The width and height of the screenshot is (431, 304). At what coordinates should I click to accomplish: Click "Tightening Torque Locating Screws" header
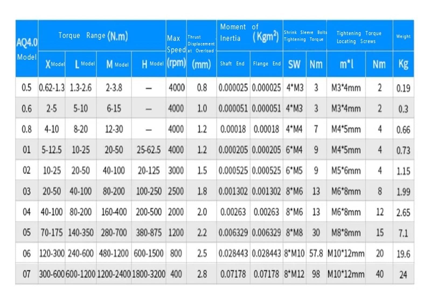pyautogui.click(x=359, y=37)
